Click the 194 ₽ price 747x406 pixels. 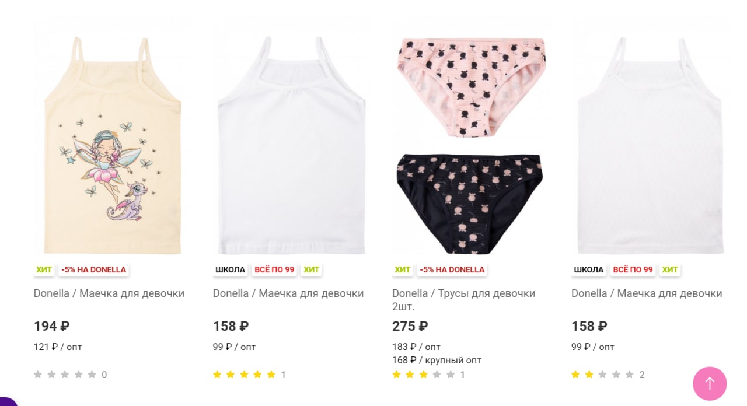pos(52,326)
